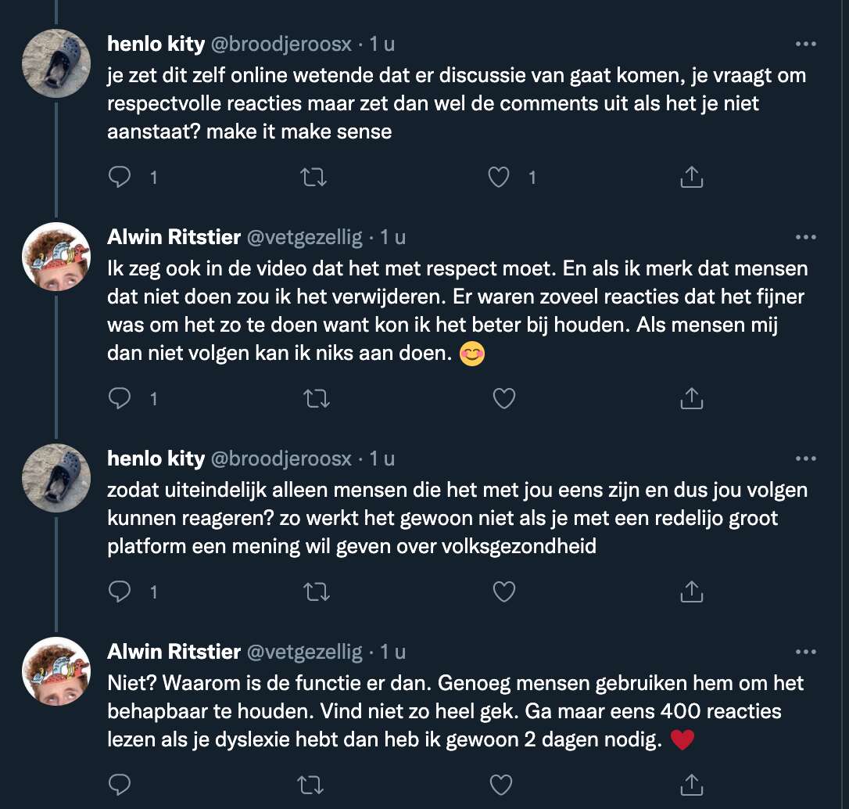Share Alwin's last tweet with red heart
Screen dimensions: 849x809
click(x=691, y=784)
